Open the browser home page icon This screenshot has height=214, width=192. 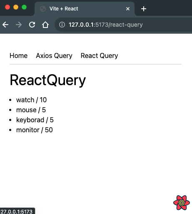click(x=45, y=25)
